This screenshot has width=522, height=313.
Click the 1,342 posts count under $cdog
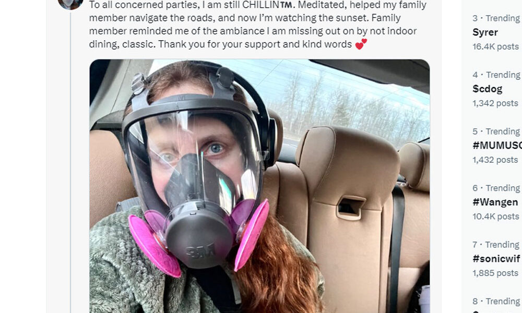click(495, 103)
